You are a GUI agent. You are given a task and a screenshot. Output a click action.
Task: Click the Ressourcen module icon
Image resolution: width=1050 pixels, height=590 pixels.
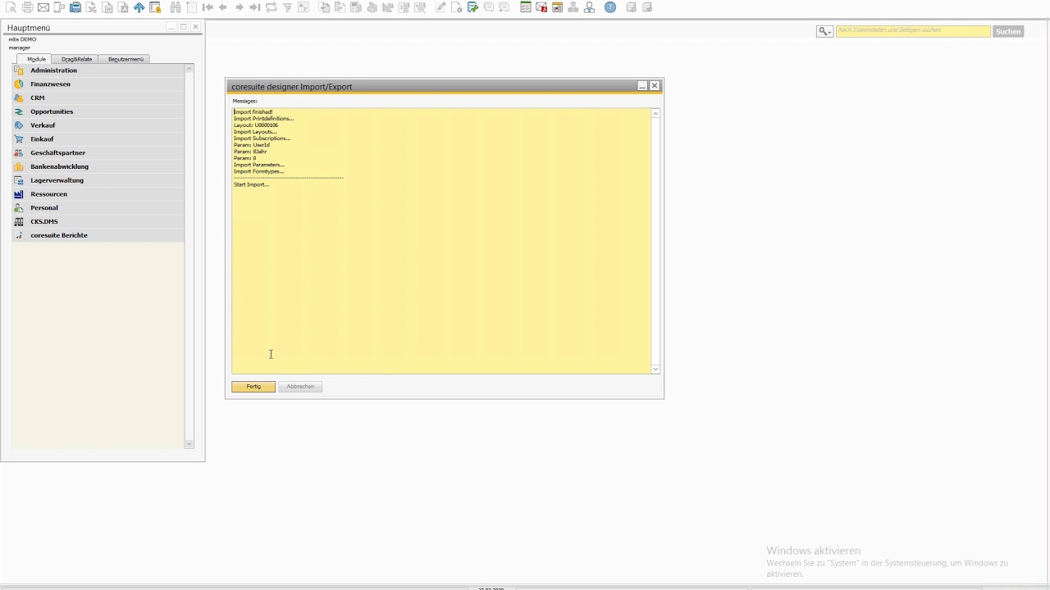(x=19, y=194)
